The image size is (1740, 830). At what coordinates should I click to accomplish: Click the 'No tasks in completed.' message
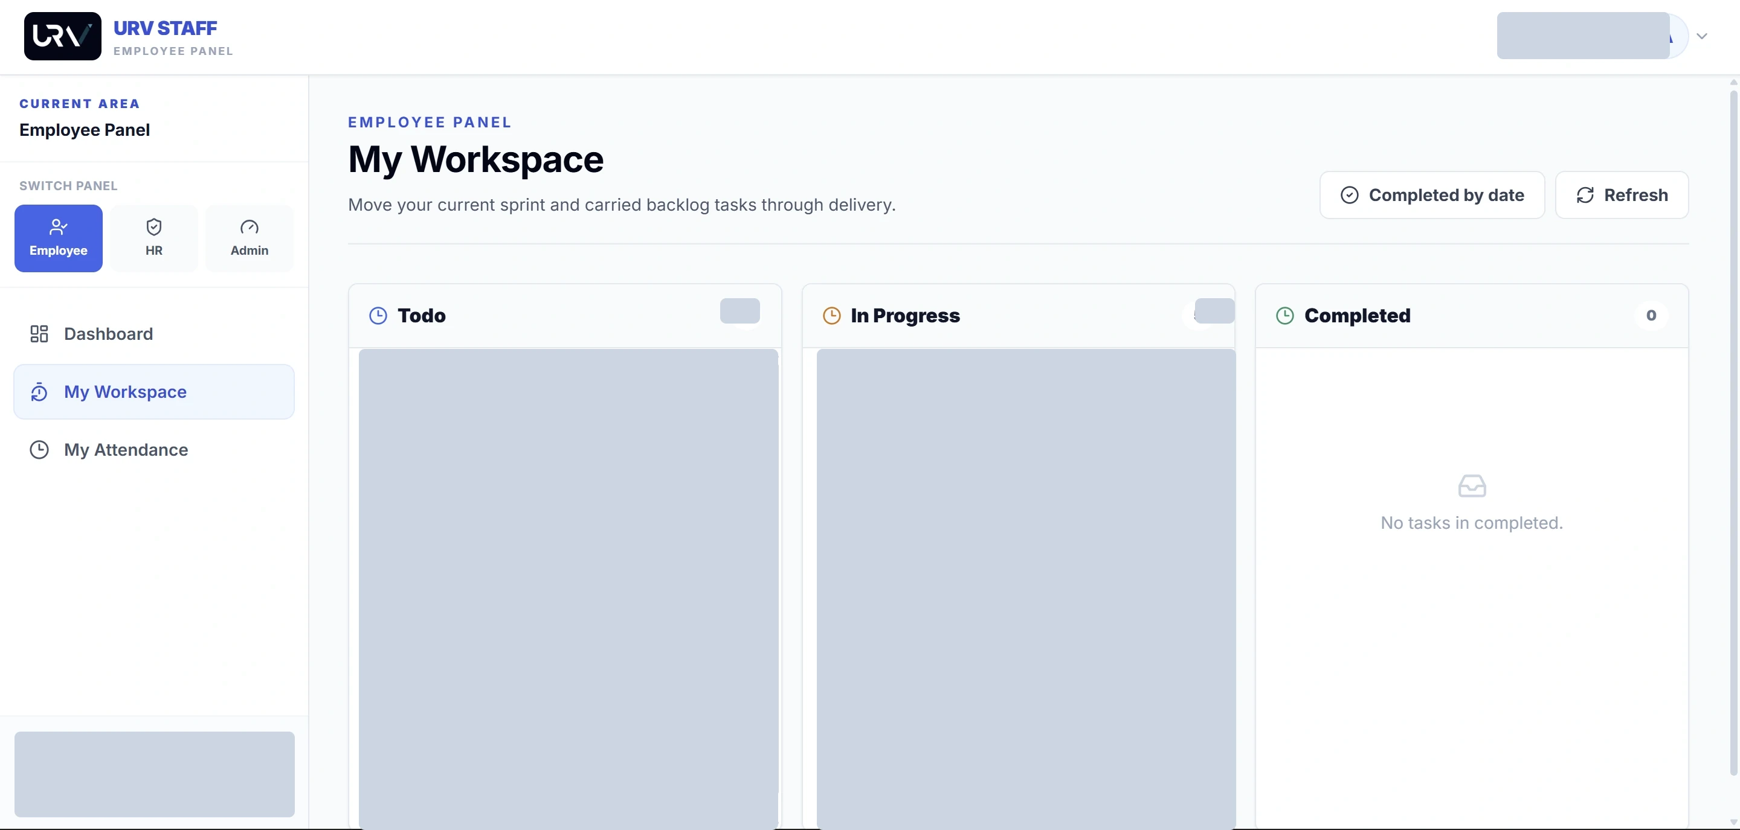[x=1471, y=523]
